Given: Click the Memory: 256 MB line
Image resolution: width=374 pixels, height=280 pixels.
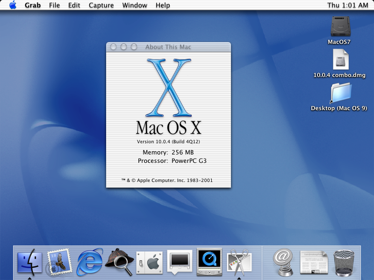Looking at the screenshot, I should pyautogui.click(x=168, y=153).
